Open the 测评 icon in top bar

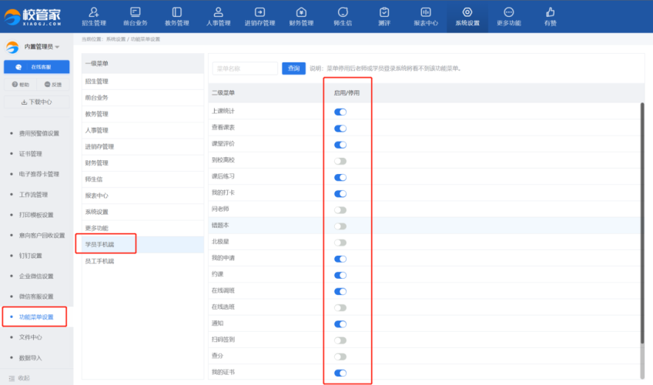384,12
